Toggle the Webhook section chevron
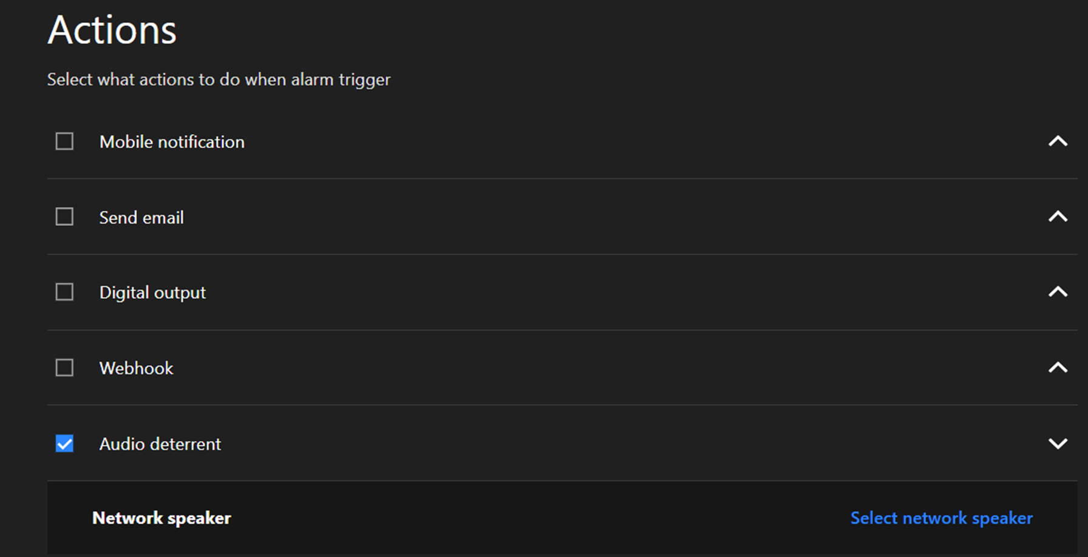1088x557 pixels. click(x=1058, y=368)
